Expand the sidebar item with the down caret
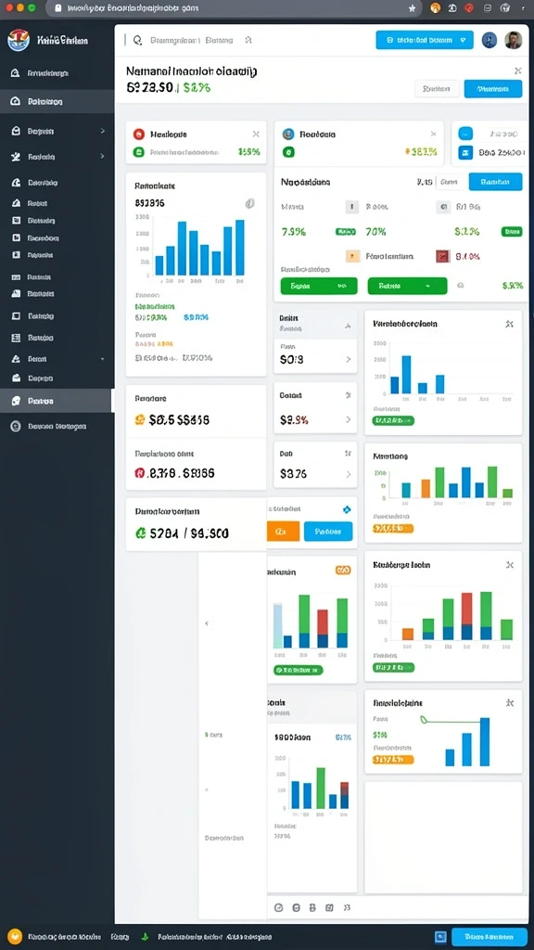 click(102, 359)
